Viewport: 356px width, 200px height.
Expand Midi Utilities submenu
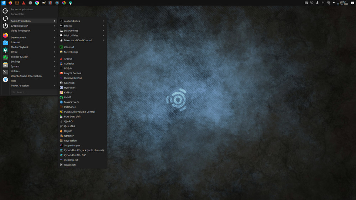[82, 35]
